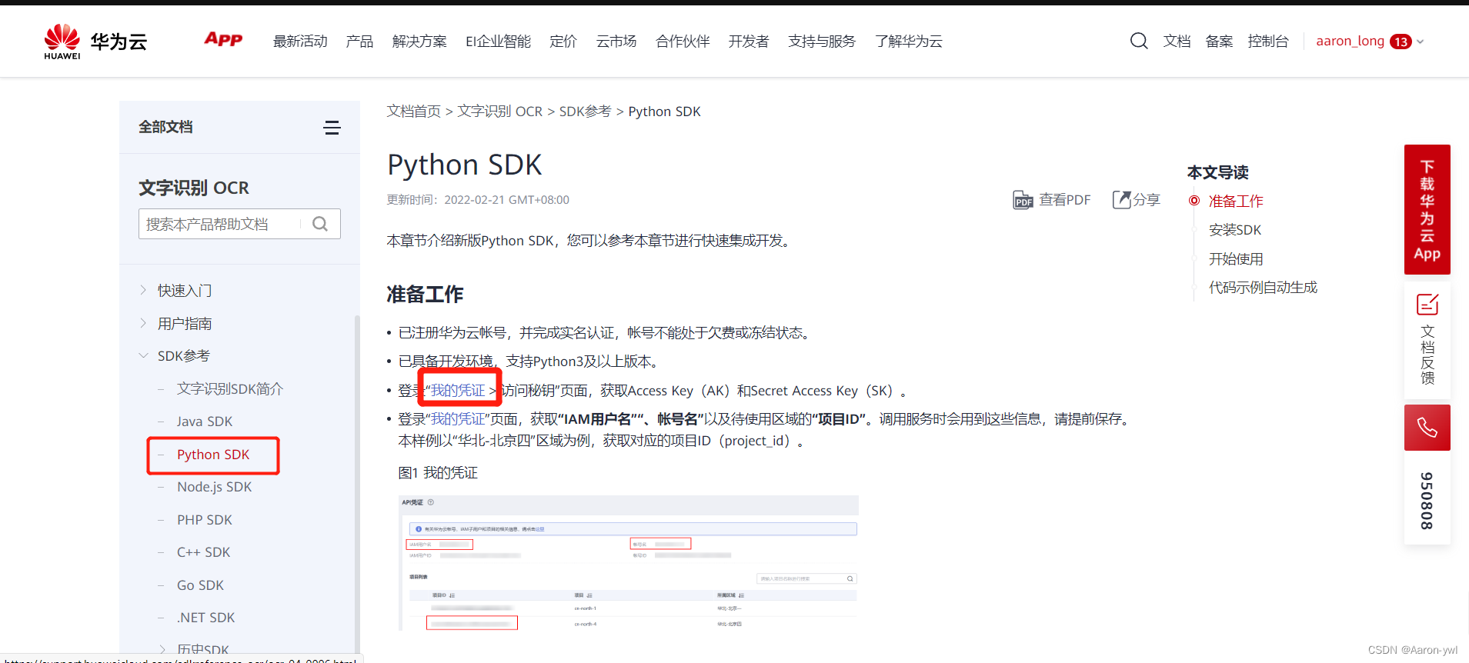The image size is (1469, 663).
Task: Click the red phone contact icon
Action: point(1427,428)
